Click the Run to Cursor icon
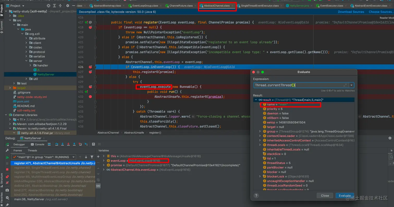Image resolution: width=394 pixels, height=207 pixels. pyautogui.click(x=86, y=144)
